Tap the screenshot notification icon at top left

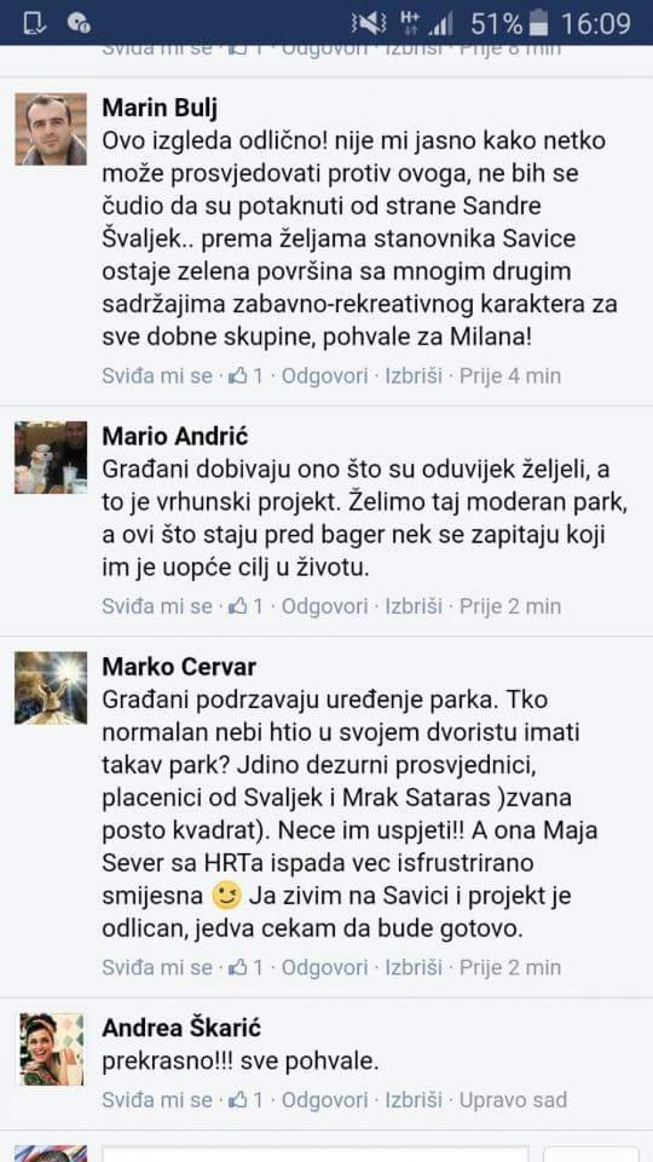tap(34, 24)
